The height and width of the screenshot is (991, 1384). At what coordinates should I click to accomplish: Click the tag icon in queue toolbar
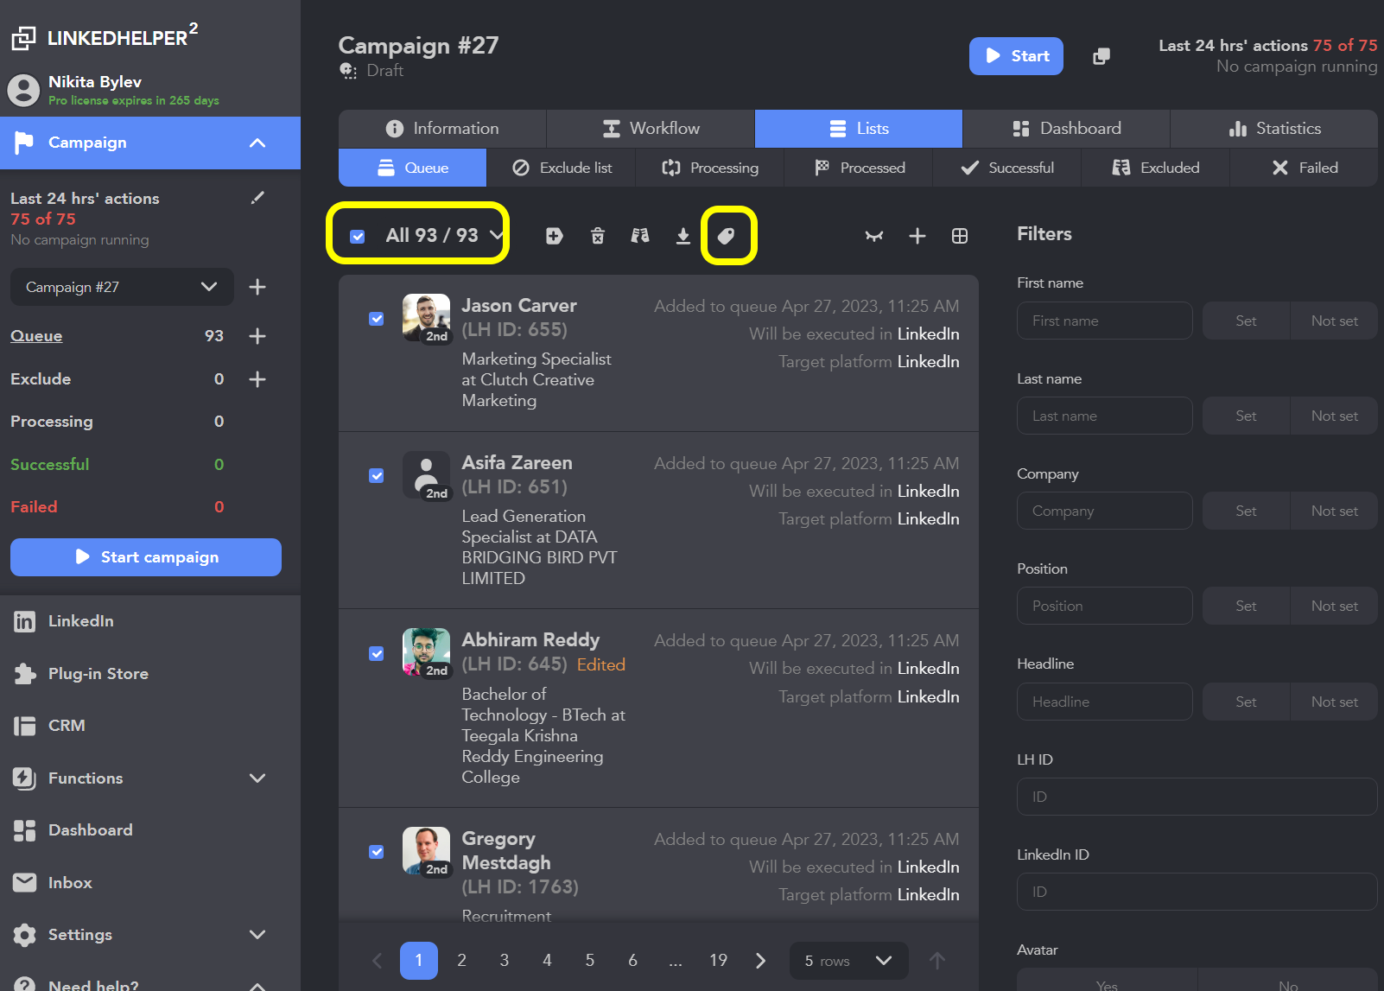pyautogui.click(x=726, y=236)
